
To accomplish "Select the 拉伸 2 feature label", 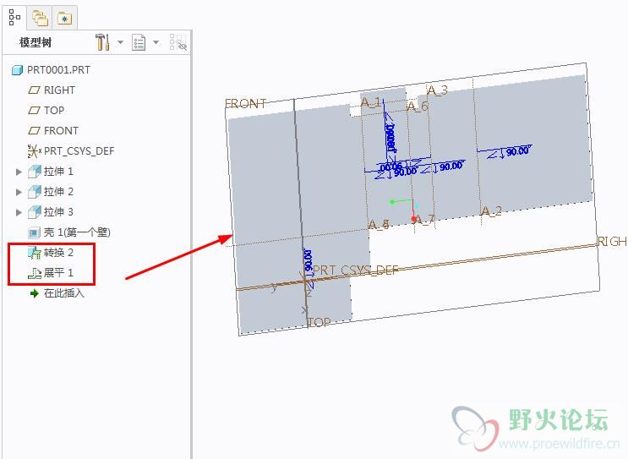I will click(x=58, y=191).
